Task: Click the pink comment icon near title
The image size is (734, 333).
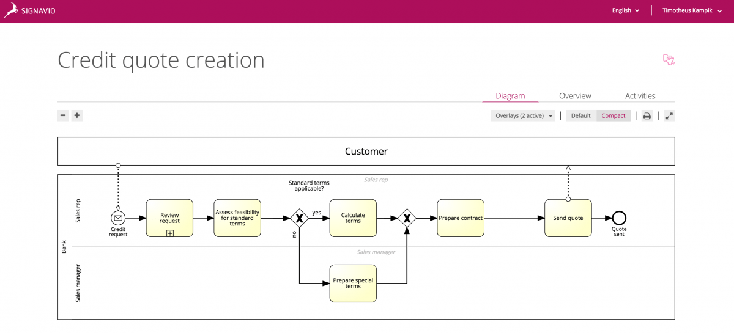Action: (x=669, y=59)
